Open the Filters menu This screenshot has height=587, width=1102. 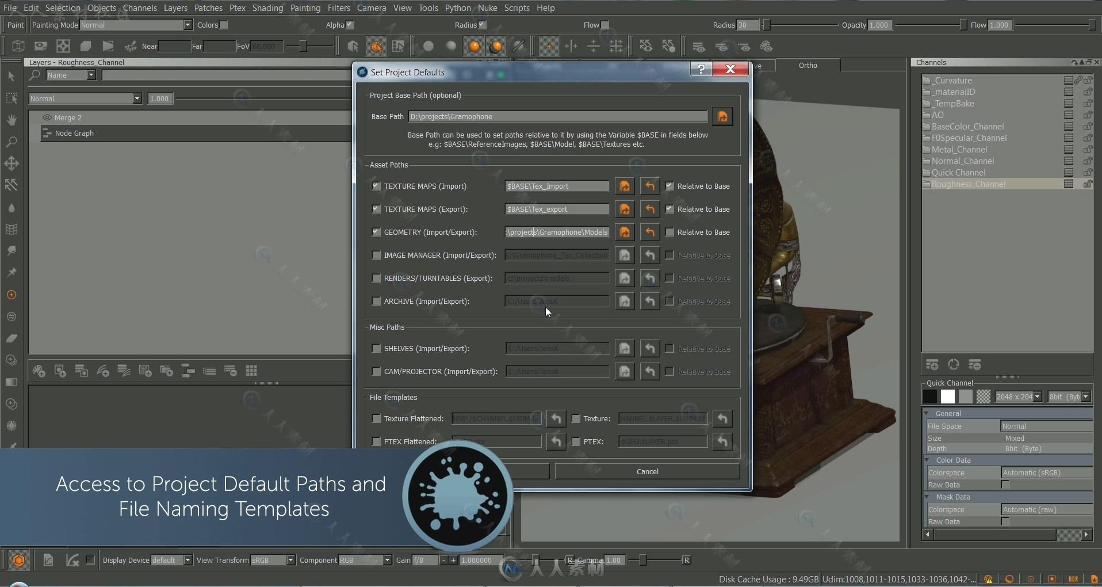click(339, 8)
